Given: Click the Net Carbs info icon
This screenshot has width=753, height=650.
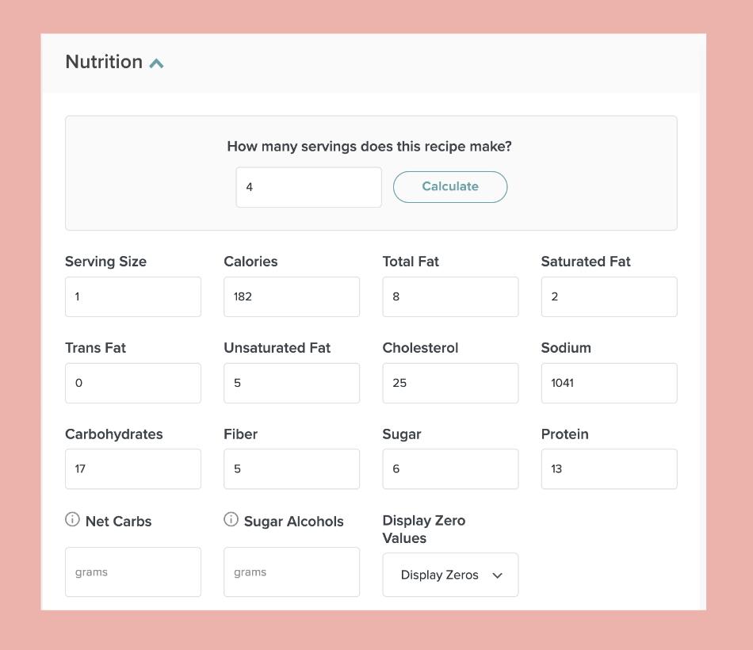Looking at the screenshot, I should pyautogui.click(x=72, y=520).
